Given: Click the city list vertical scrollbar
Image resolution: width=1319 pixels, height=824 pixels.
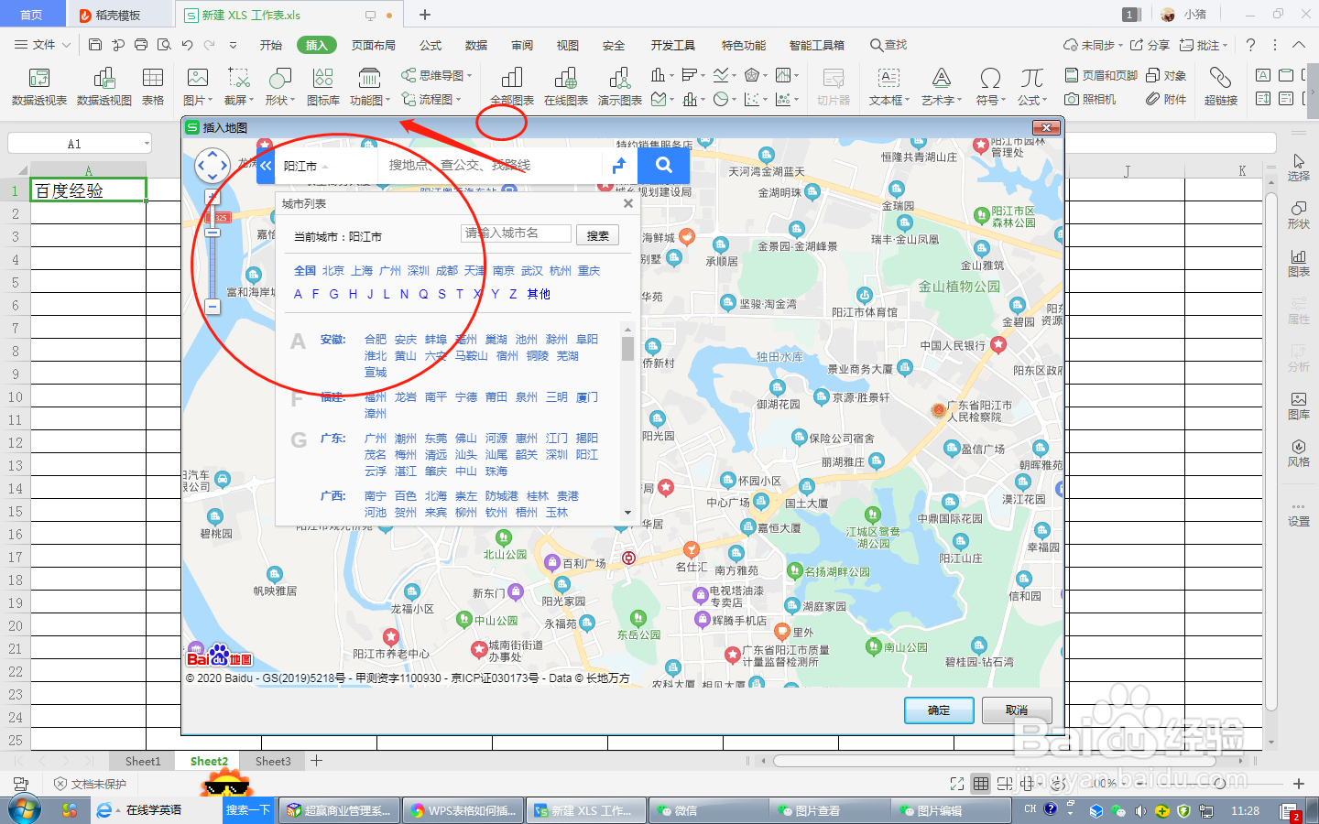Looking at the screenshot, I should pyautogui.click(x=627, y=421).
